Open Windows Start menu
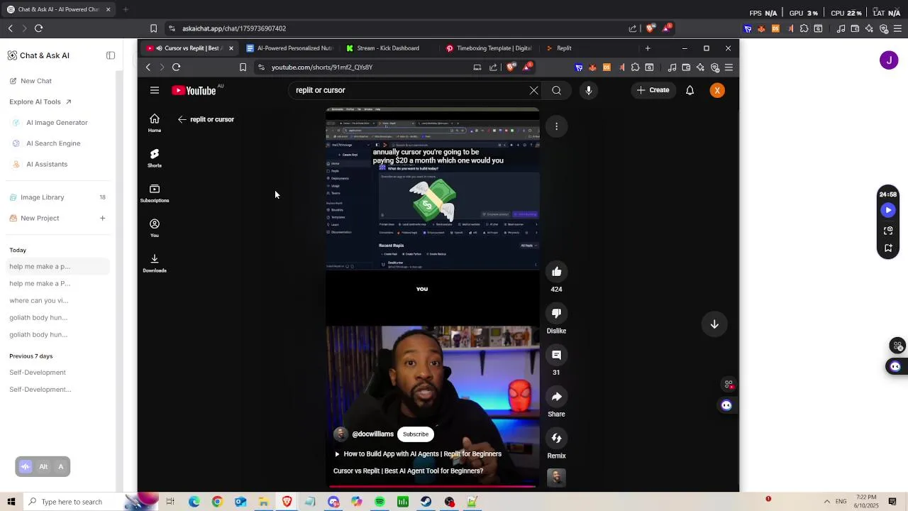This screenshot has height=511, width=908. pos(11,502)
